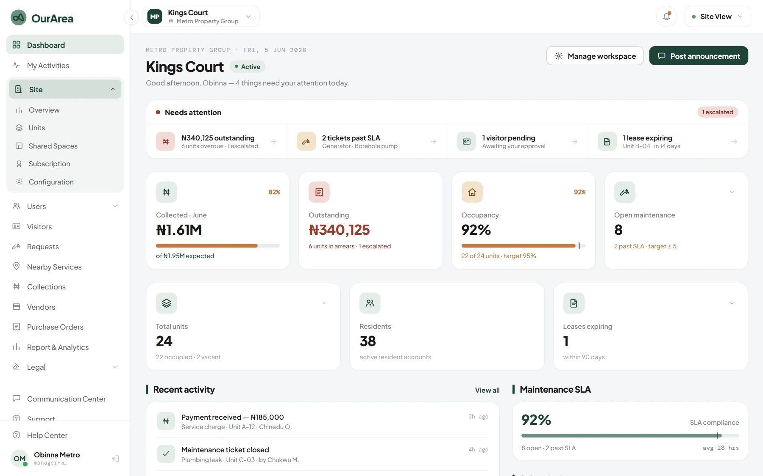The image size is (763, 476).
Task: Click the ID card icon for visitor pending
Action: click(466, 141)
